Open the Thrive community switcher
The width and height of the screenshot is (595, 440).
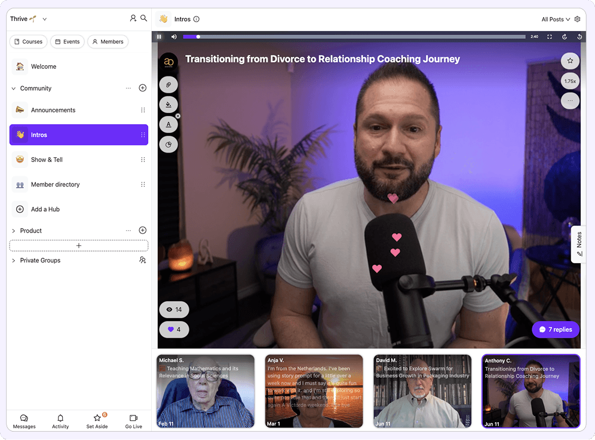tap(29, 19)
